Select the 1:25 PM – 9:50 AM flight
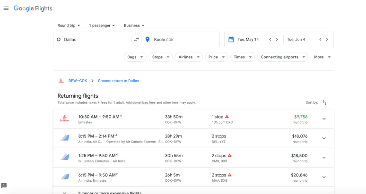Screen dimensions: 366x194 [x=193, y=158]
